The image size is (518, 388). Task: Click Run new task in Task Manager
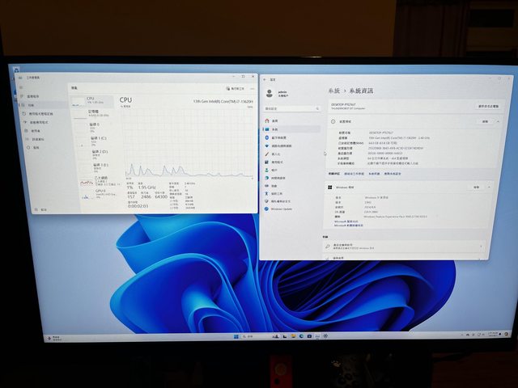(x=237, y=87)
